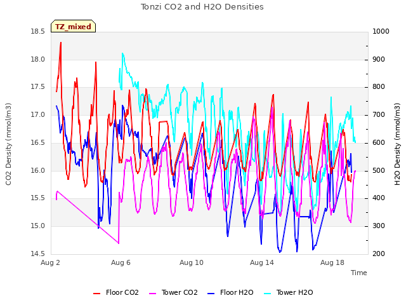Image resolution: width=406 pixels, height=305 pixels.
Task: Click the blue Floor H2O legend swatch
Action: click(211, 294)
